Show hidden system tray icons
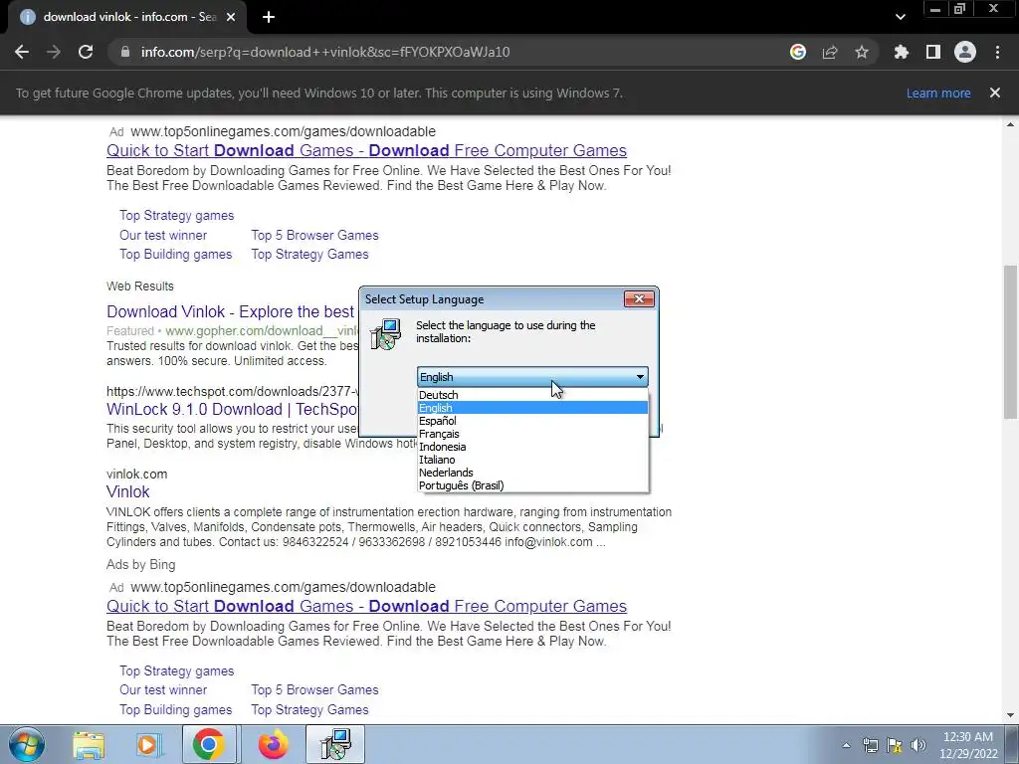This screenshot has height=764, width=1019. (x=846, y=745)
